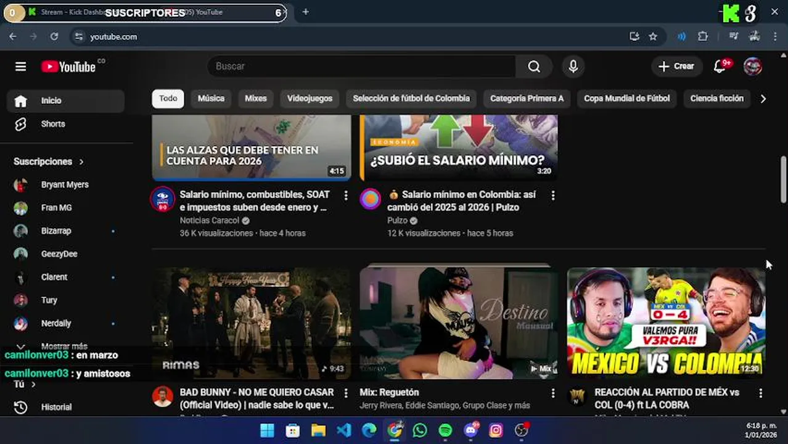Image resolution: width=788 pixels, height=444 pixels.
Task: Open Historial in the sidebar
Action: (x=65, y=407)
